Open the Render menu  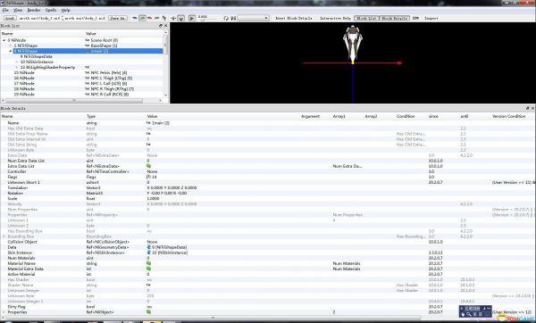[x=34, y=10]
